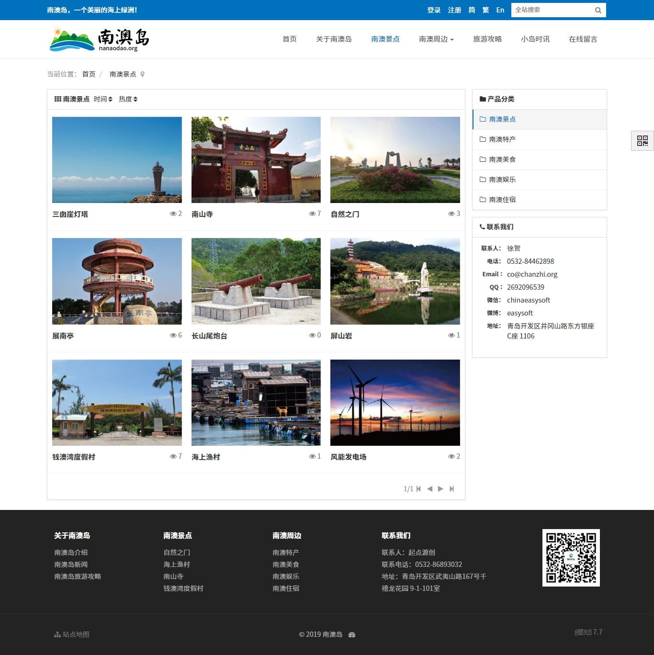The image size is (654, 655).
Task: Open 小岛时讯 navigation item
Action: pyautogui.click(x=535, y=39)
